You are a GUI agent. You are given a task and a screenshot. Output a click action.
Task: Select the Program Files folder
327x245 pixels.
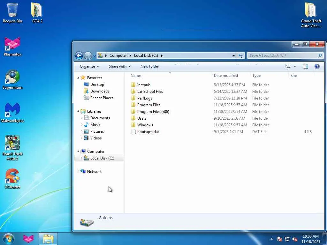tap(149, 105)
